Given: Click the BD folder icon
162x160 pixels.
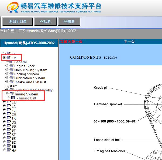Looking at the screenshot, I should 9,142.
